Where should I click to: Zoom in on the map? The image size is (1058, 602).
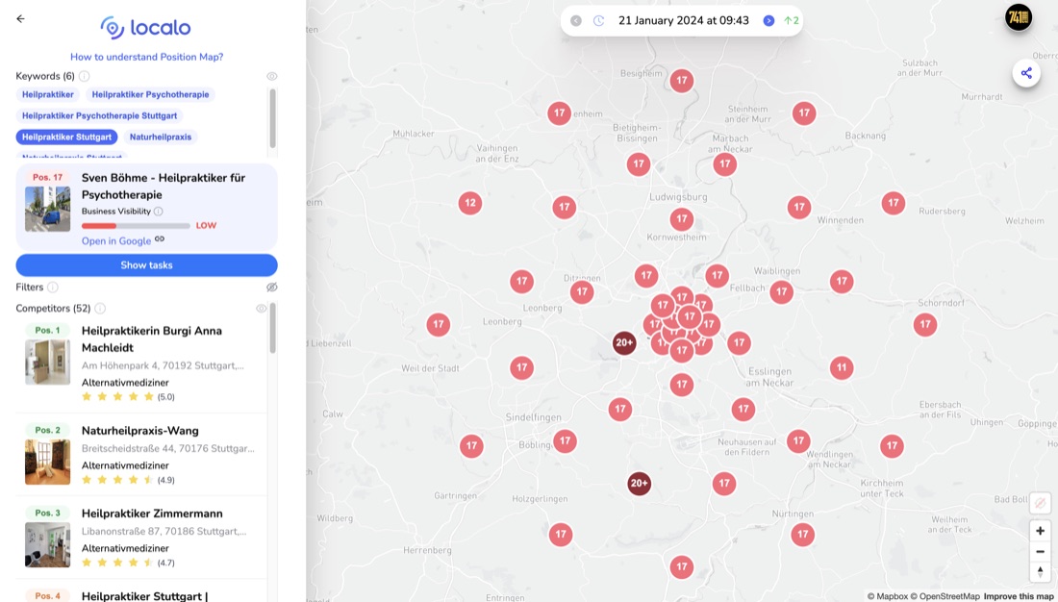[x=1040, y=531]
